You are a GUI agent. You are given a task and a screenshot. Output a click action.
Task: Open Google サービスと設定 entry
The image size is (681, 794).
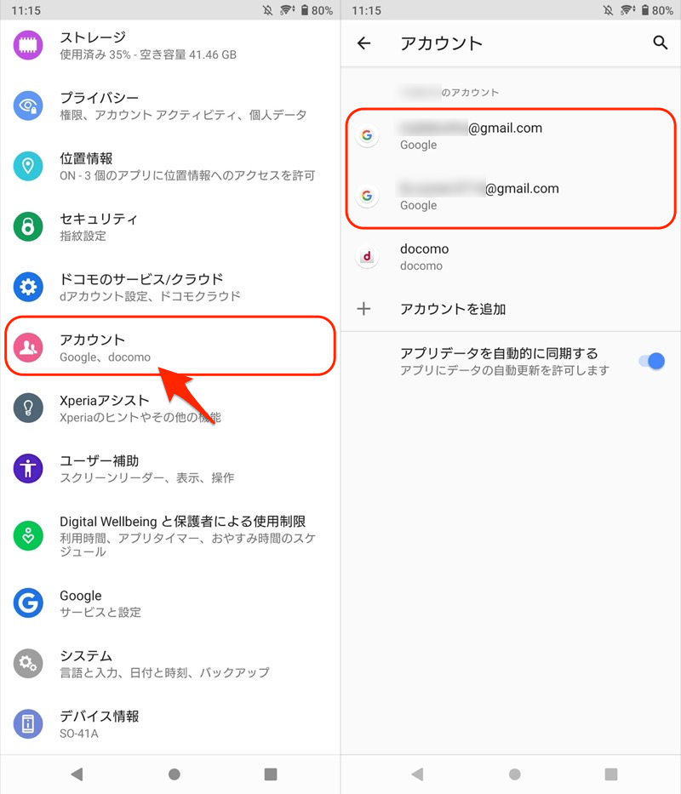click(x=170, y=603)
